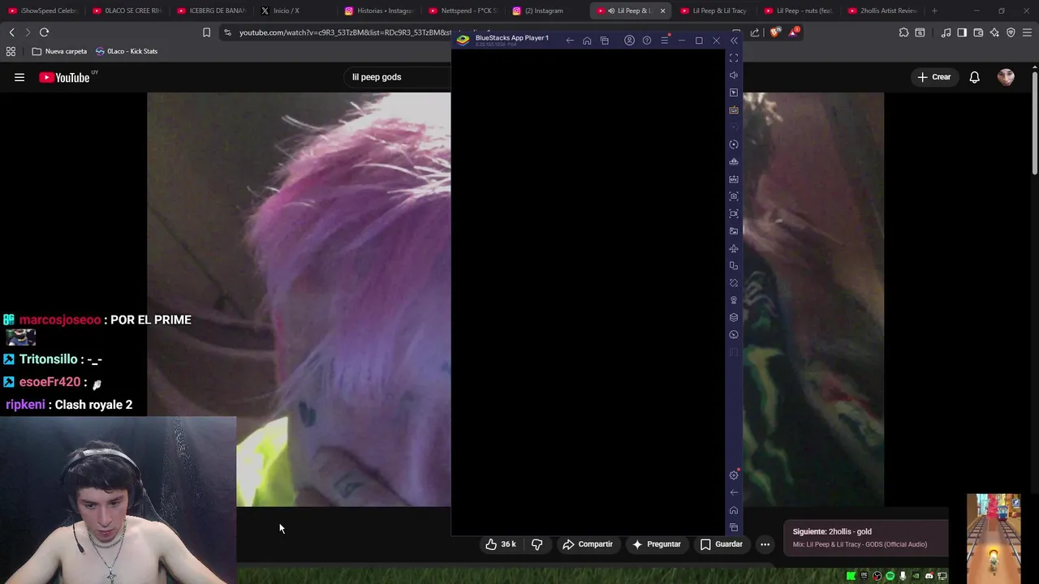The height and width of the screenshot is (584, 1039).
Task: Take a BlueStacks screenshot
Action: tap(734, 196)
